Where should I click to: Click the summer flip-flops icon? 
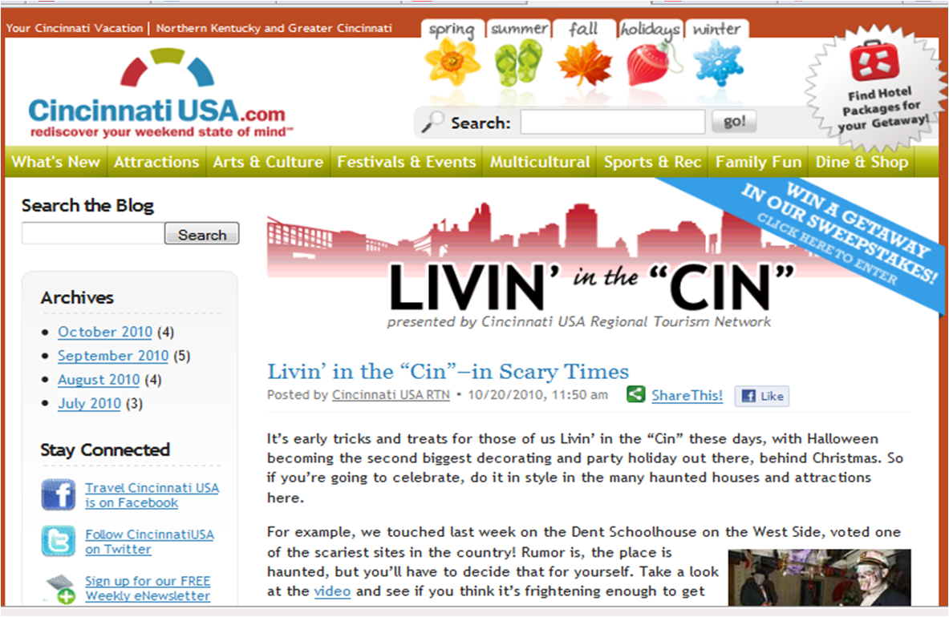tap(519, 62)
